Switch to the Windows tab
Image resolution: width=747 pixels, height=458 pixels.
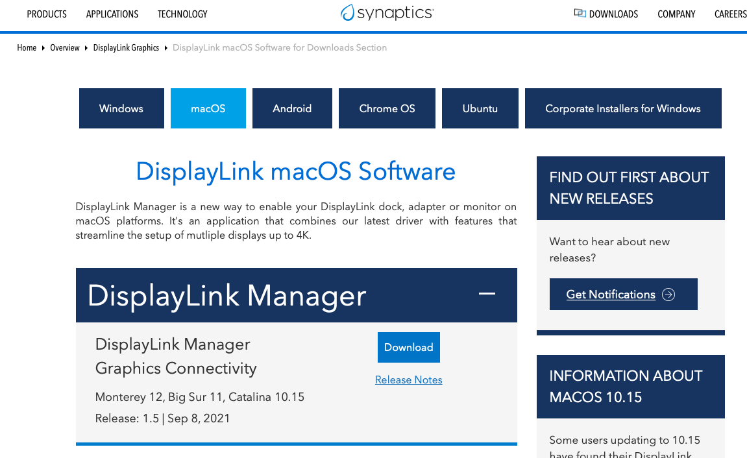point(121,108)
